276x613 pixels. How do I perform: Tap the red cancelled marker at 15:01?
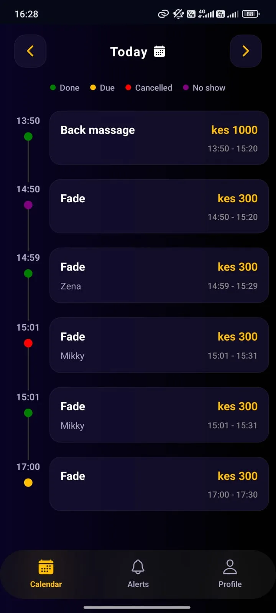pyautogui.click(x=28, y=343)
